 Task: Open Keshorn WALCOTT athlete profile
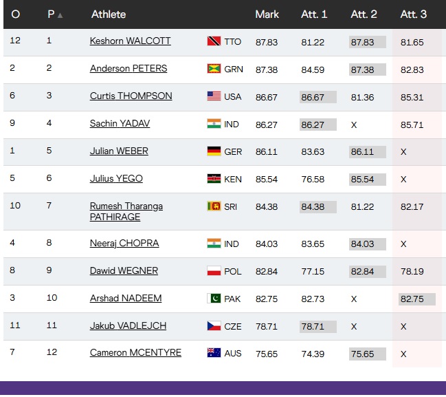[130, 41]
